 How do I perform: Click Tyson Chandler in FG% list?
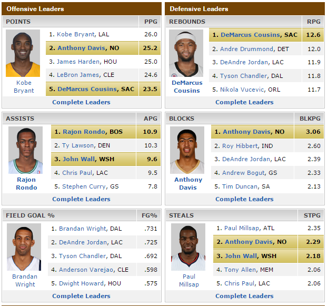click(x=83, y=256)
